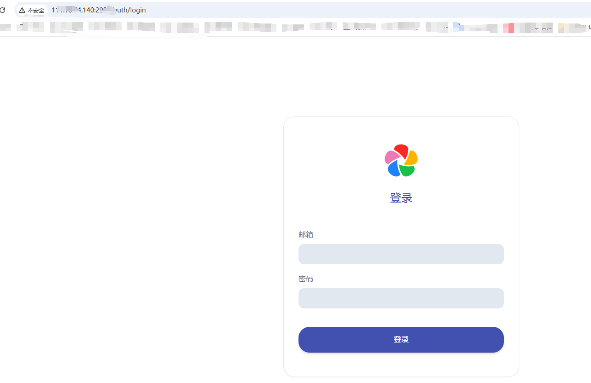The width and height of the screenshot is (591, 383).
Task: Click the email (邮箱) input field
Action: 401,254
